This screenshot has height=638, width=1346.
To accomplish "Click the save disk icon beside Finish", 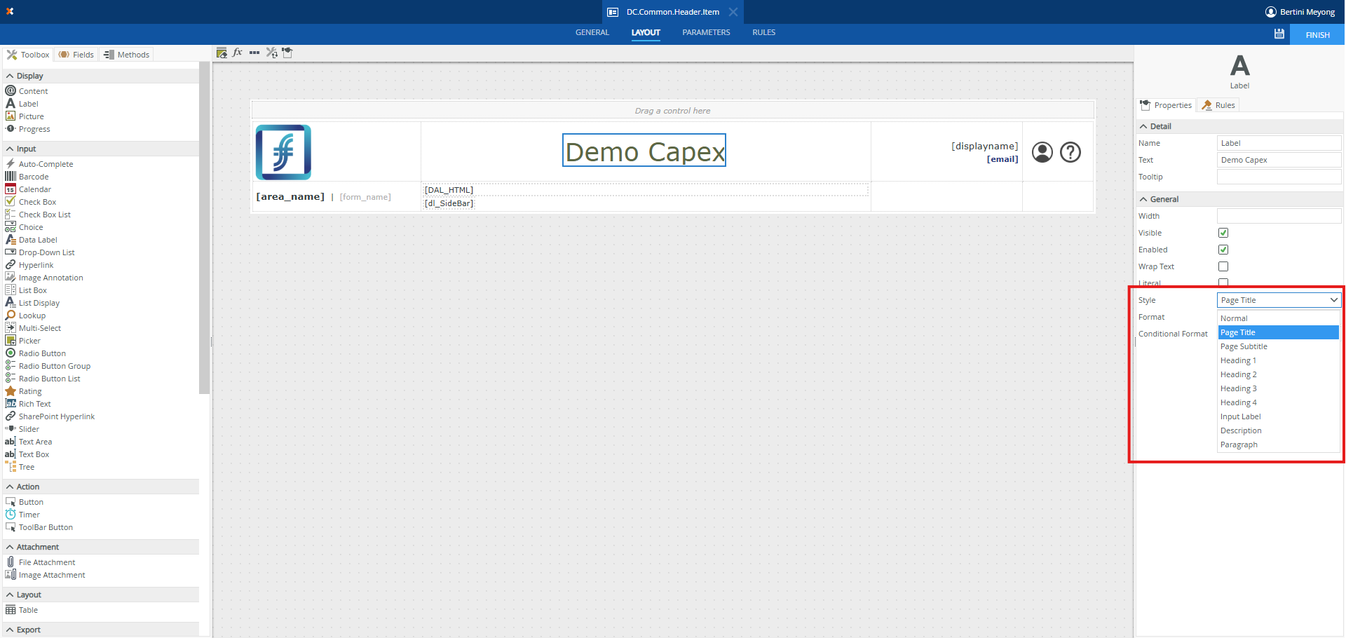I will pos(1279,34).
